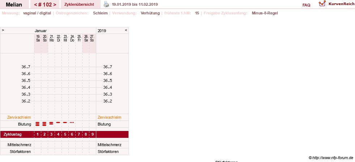Viewport: 355px width, 162px height.
Task: Go to previous cycle arrow before #102
Action: pos(35,5)
